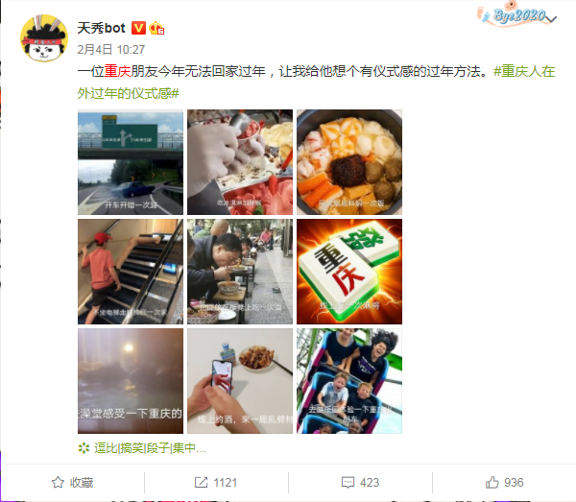Open the roller coaster photo thumbnail
The height and width of the screenshot is (502, 576).
coord(349,381)
